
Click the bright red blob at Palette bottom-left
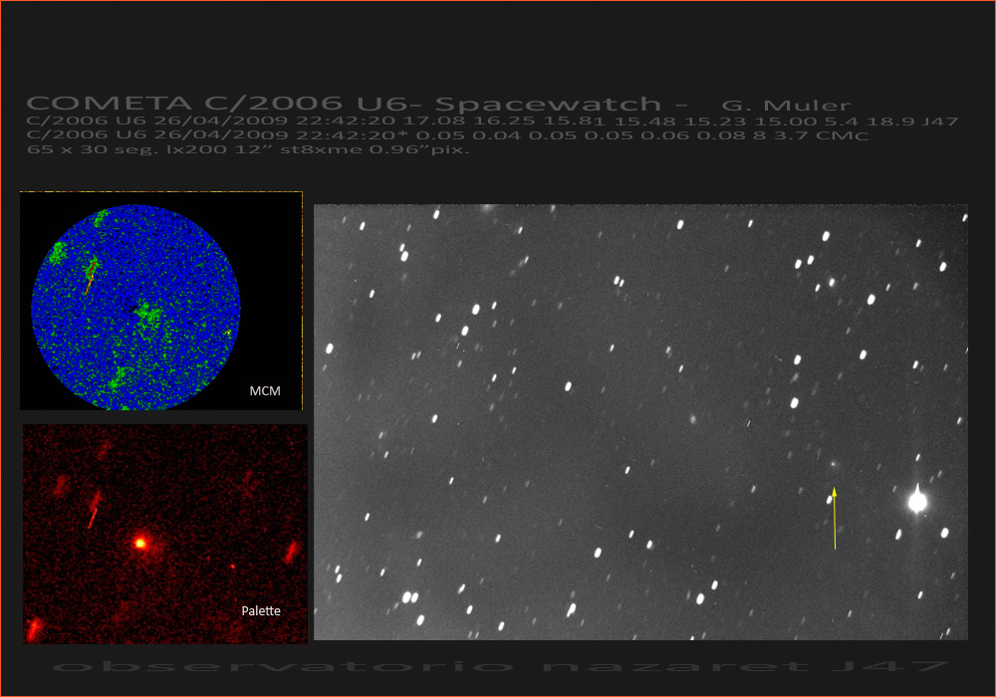coord(34,628)
